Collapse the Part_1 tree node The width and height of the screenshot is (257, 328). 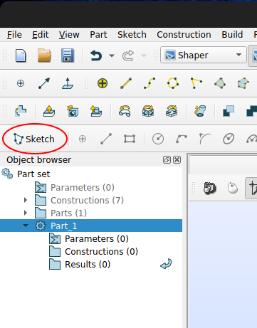click(x=26, y=226)
